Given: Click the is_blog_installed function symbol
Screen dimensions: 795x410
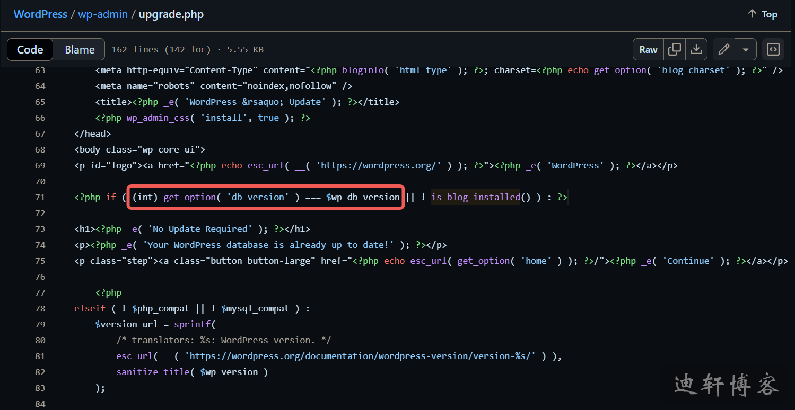Looking at the screenshot, I should (475, 197).
